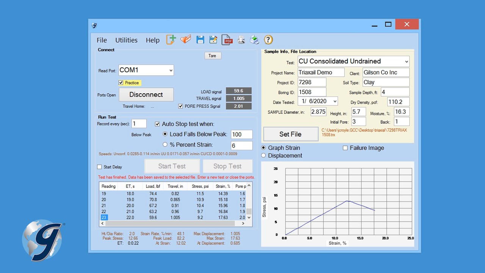Click the Record every (sec) field
Viewport: 485px width, 273px height.
[x=139, y=124]
